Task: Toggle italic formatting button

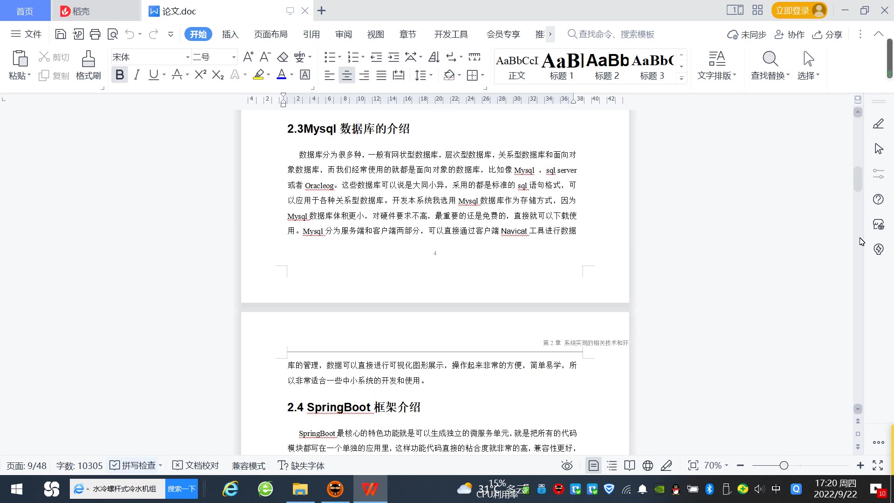Action: pyautogui.click(x=136, y=75)
